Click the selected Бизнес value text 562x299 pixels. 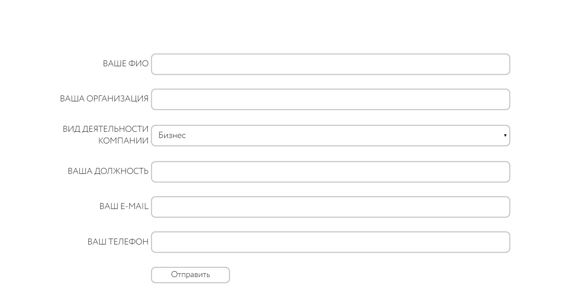point(172,135)
